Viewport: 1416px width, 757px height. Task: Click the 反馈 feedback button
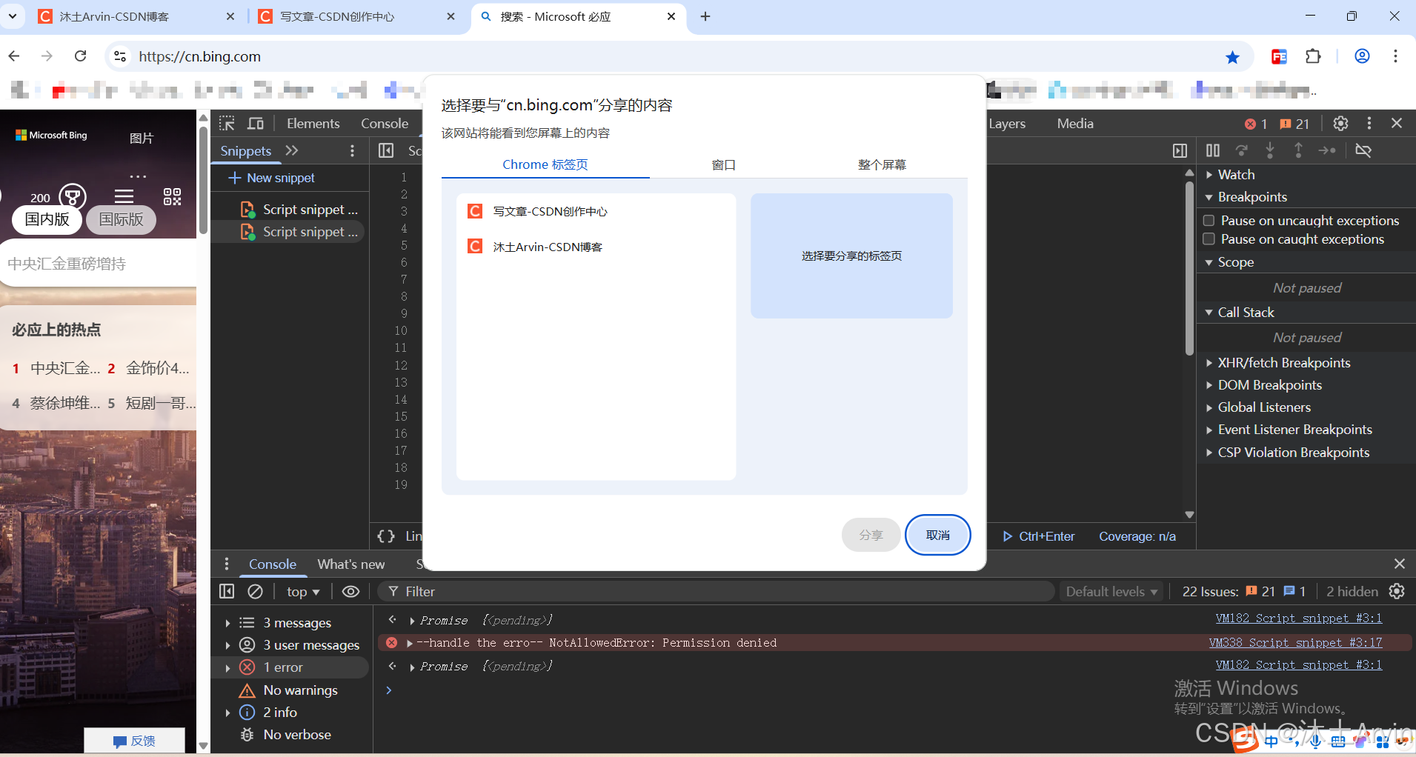(134, 741)
